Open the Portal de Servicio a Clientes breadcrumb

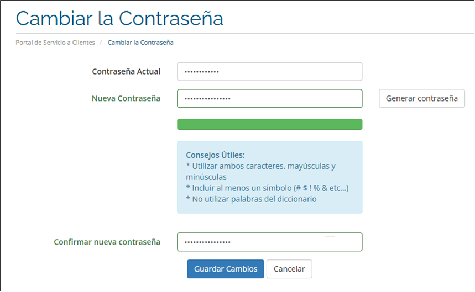click(55, 43)
